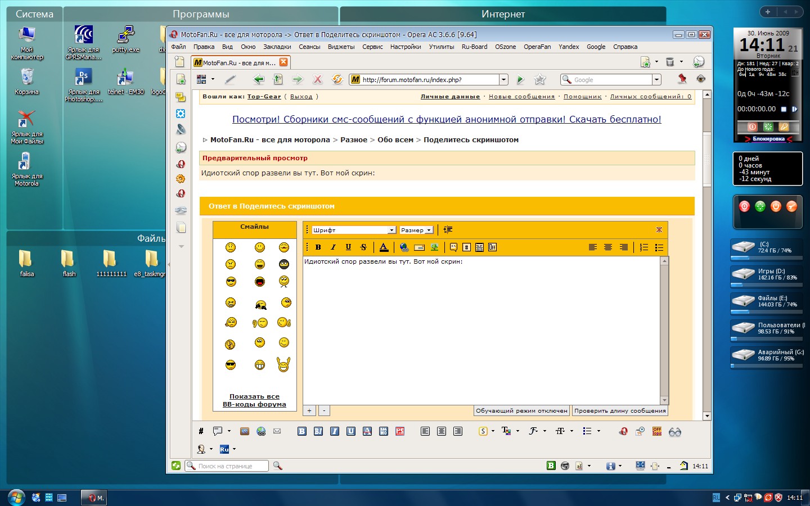Open putty.exe desktop icon
This screenshot has width=810, height=506.
(125, 39)
